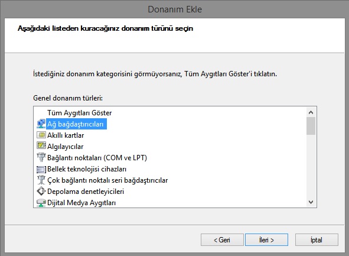The width and height of the screenshot is (349, 256).
Task: Click the Depolama denetleyicileri icon
Action: (x=41, y=191)
